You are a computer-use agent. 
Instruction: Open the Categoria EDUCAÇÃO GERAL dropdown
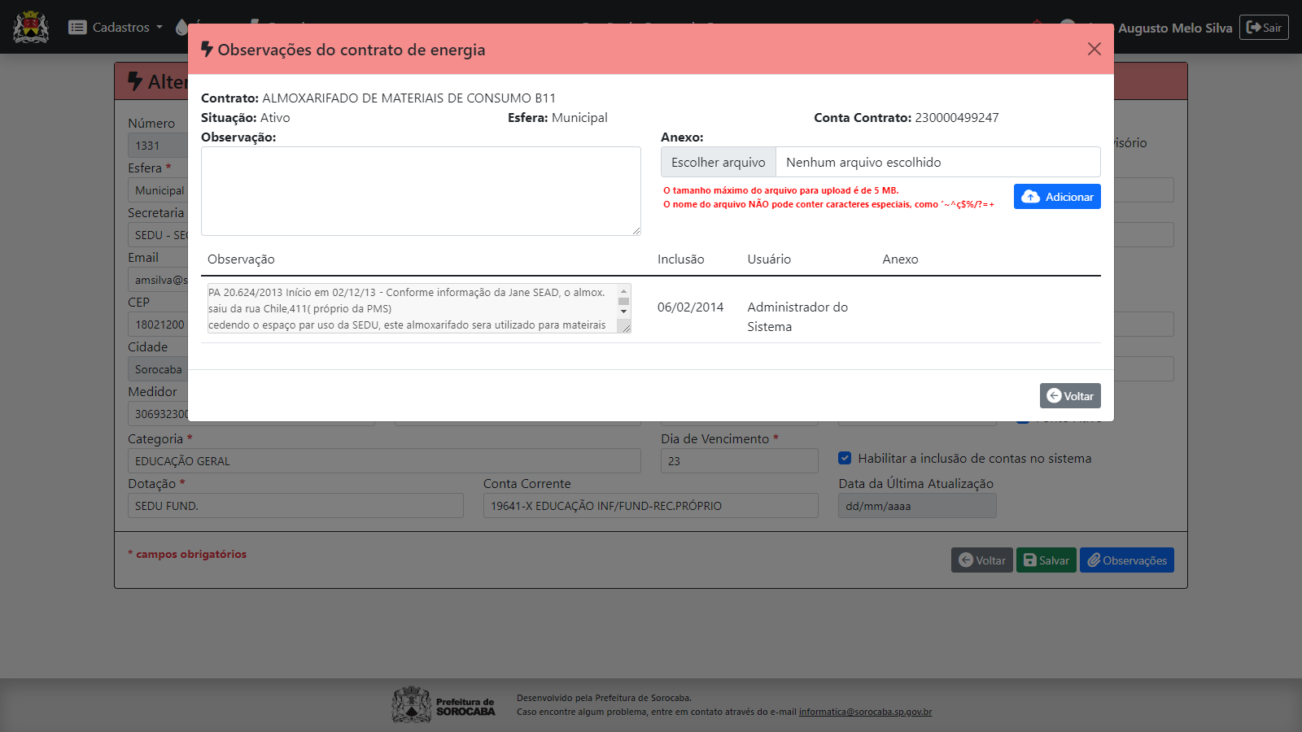[x=384, y=461]
